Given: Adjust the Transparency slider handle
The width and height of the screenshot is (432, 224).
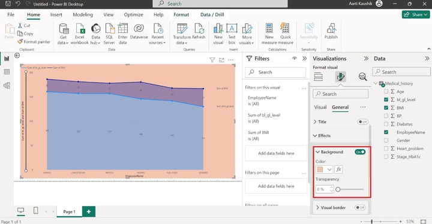Looking at the screenshot, I should [338, 189].
